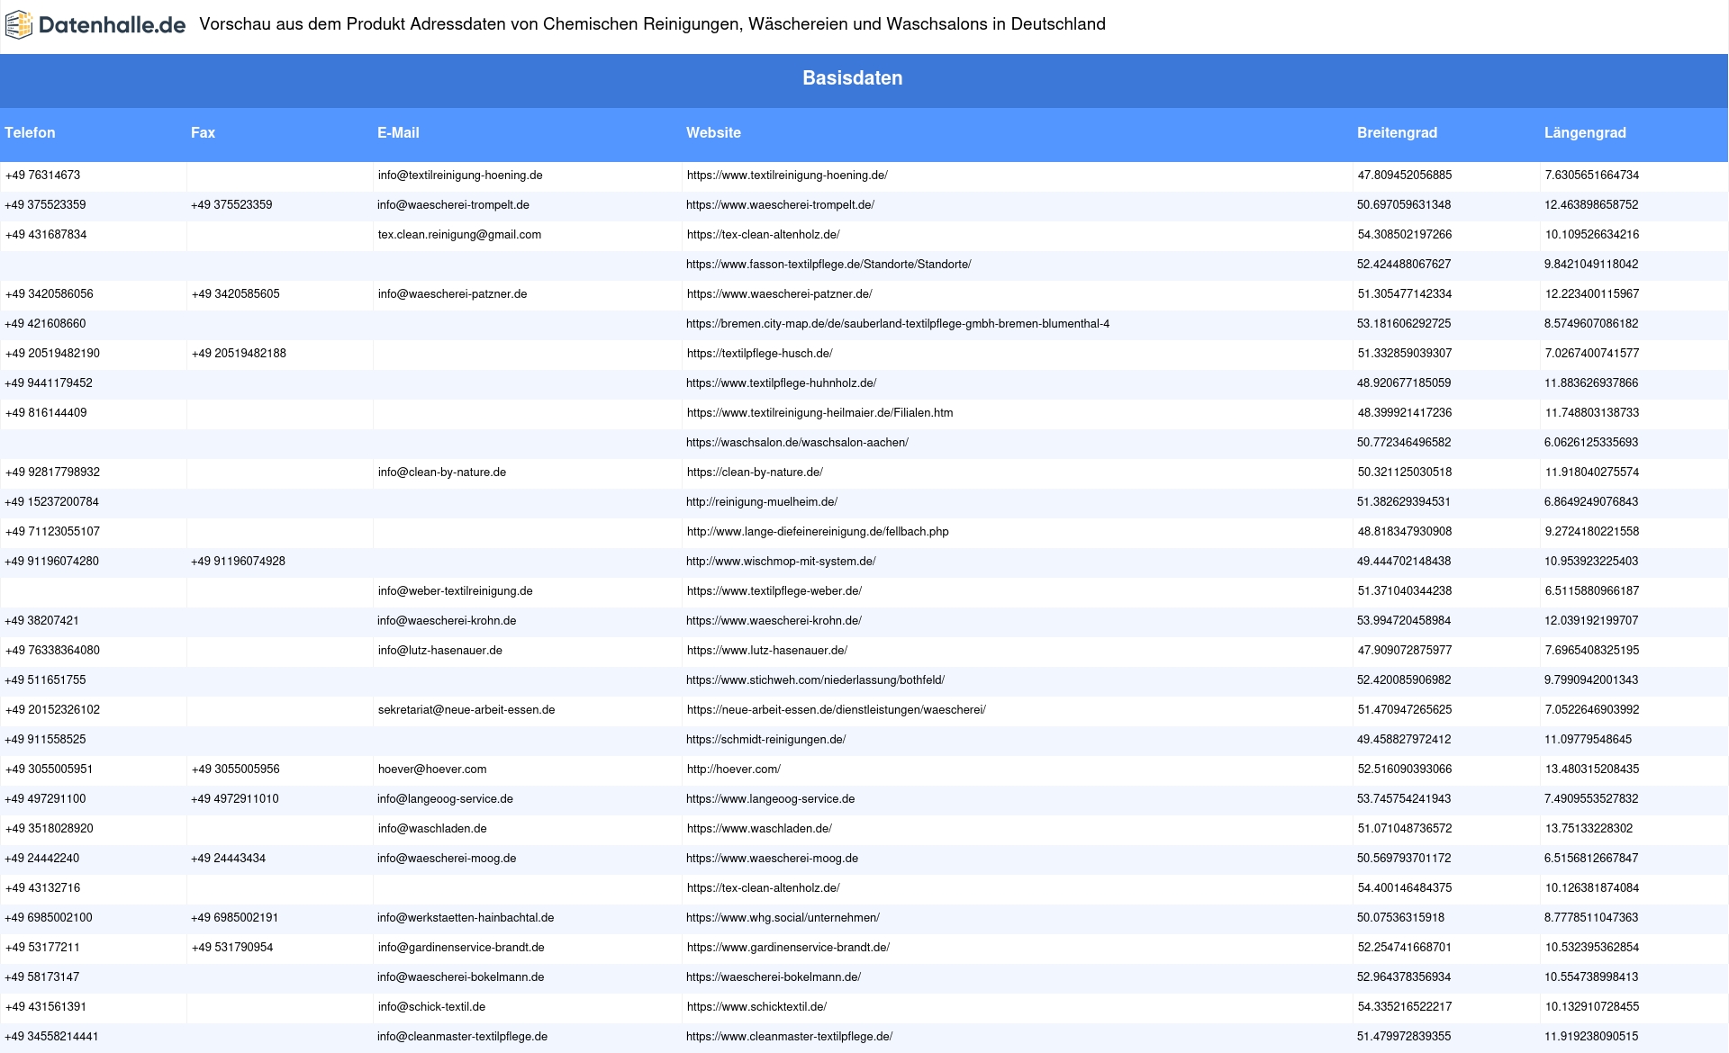The image size is (1729, 1053).
Task: Select fax number +49 3420585605
Action: point(235,294)
